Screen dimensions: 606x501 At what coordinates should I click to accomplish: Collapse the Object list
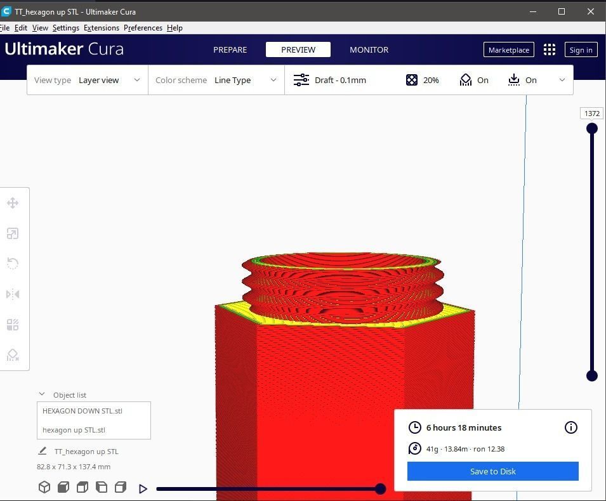click(42, 394)
